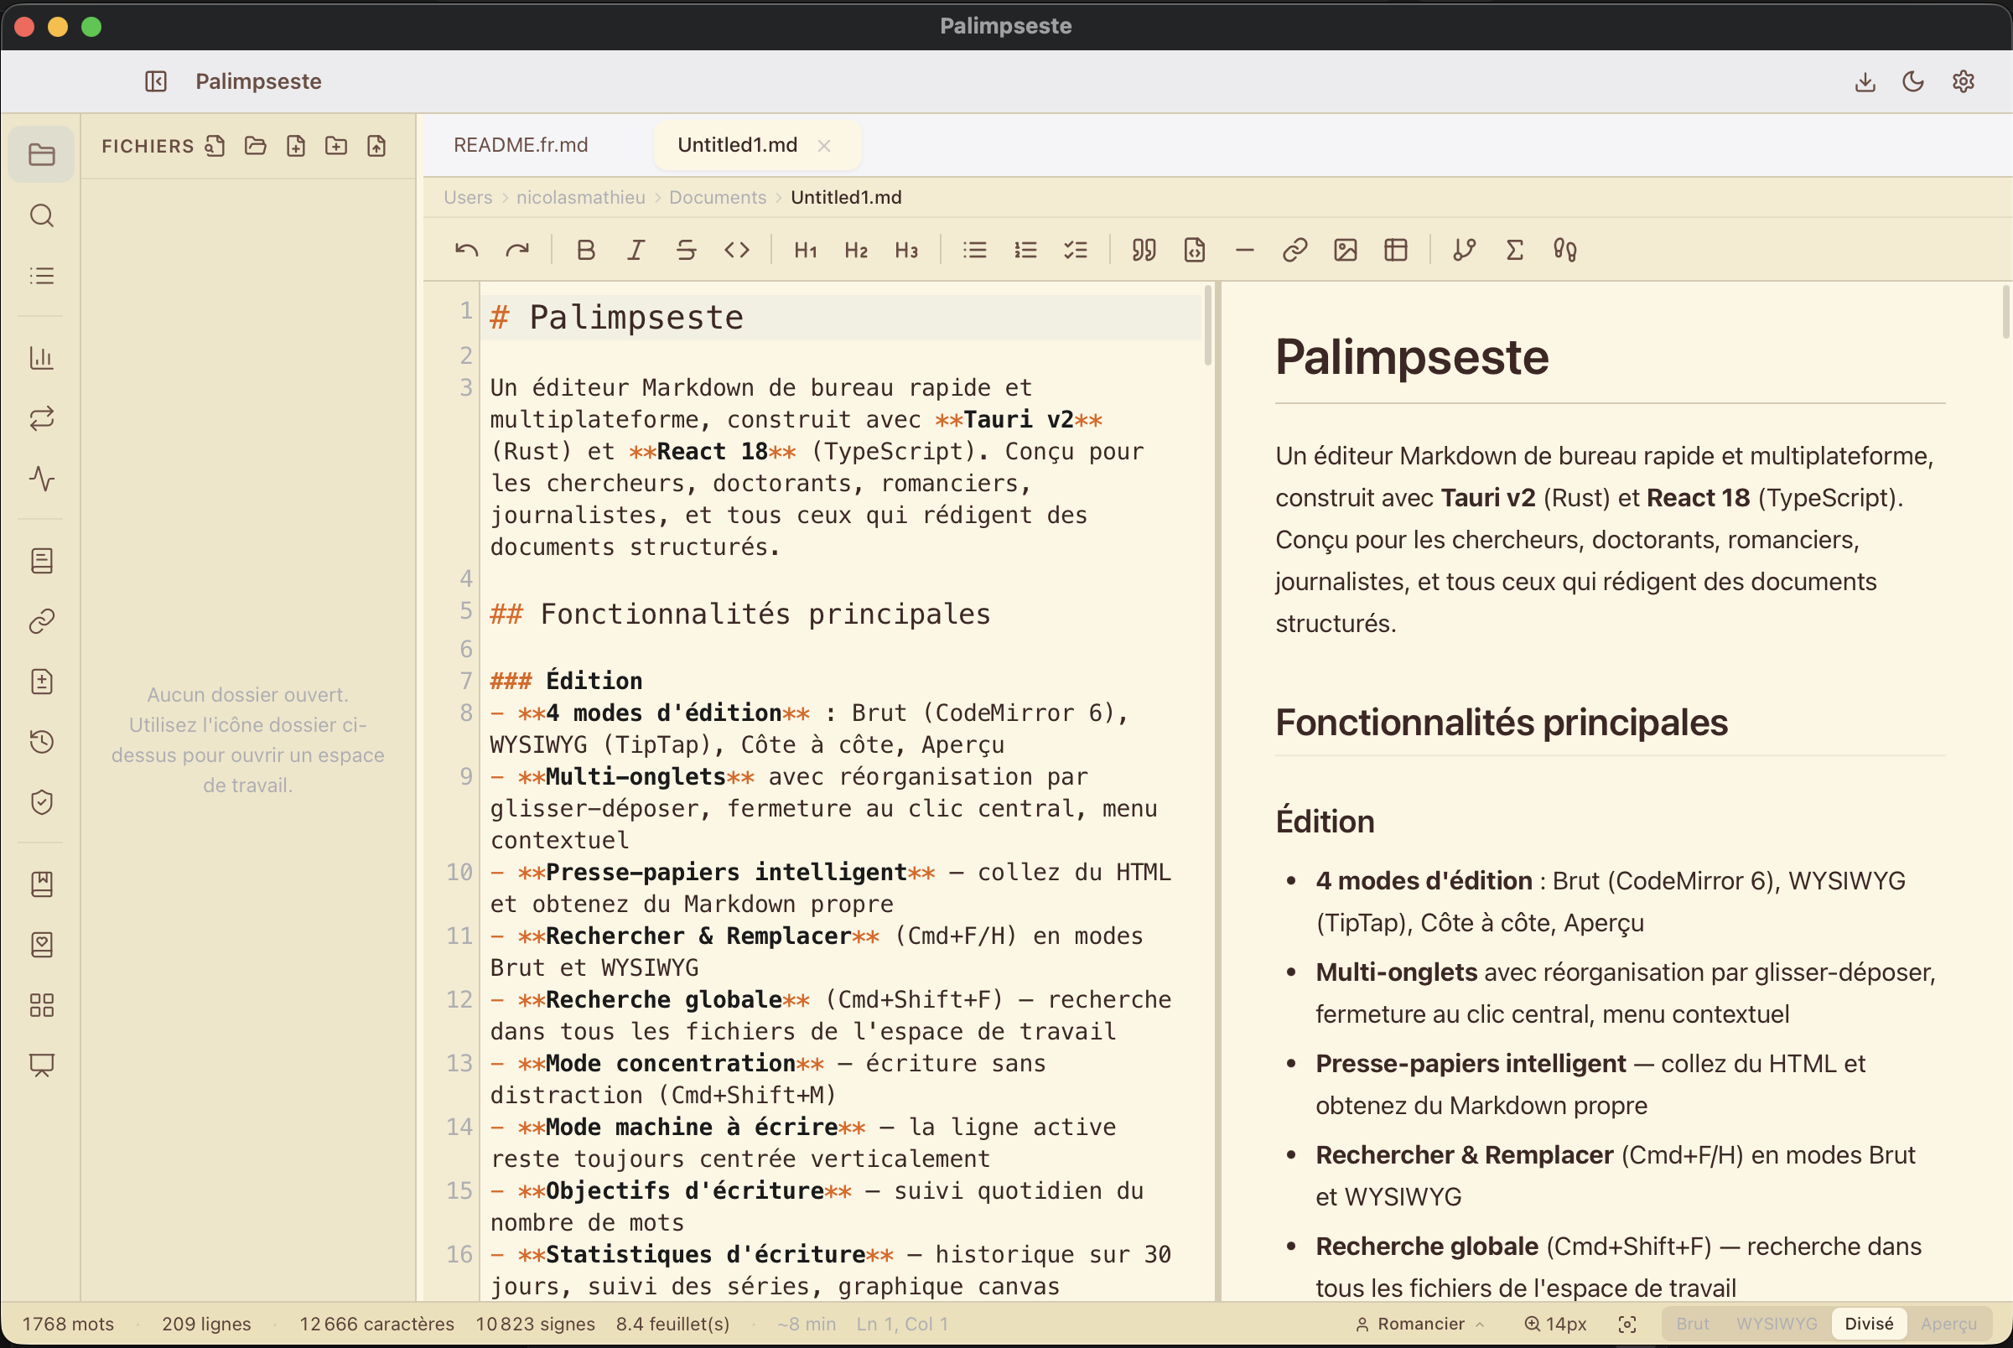The image size is (2013, 1348).
Task: Click the Documents breadcrumb
Action: (718, 198)
